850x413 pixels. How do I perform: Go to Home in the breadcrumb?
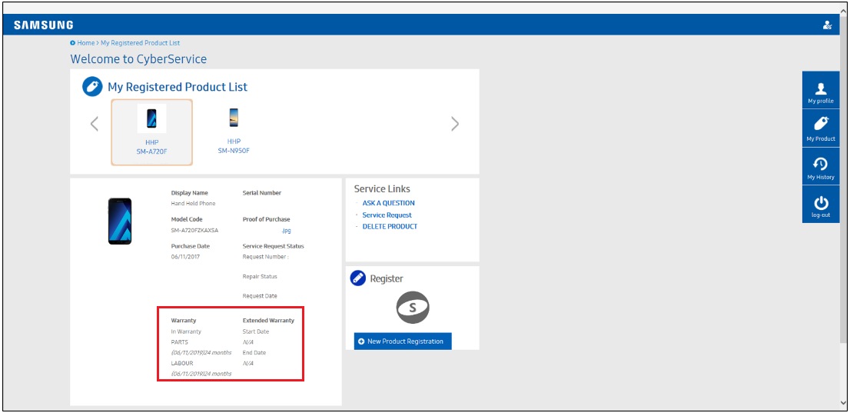pyautogui.click(x=85, y=43)
